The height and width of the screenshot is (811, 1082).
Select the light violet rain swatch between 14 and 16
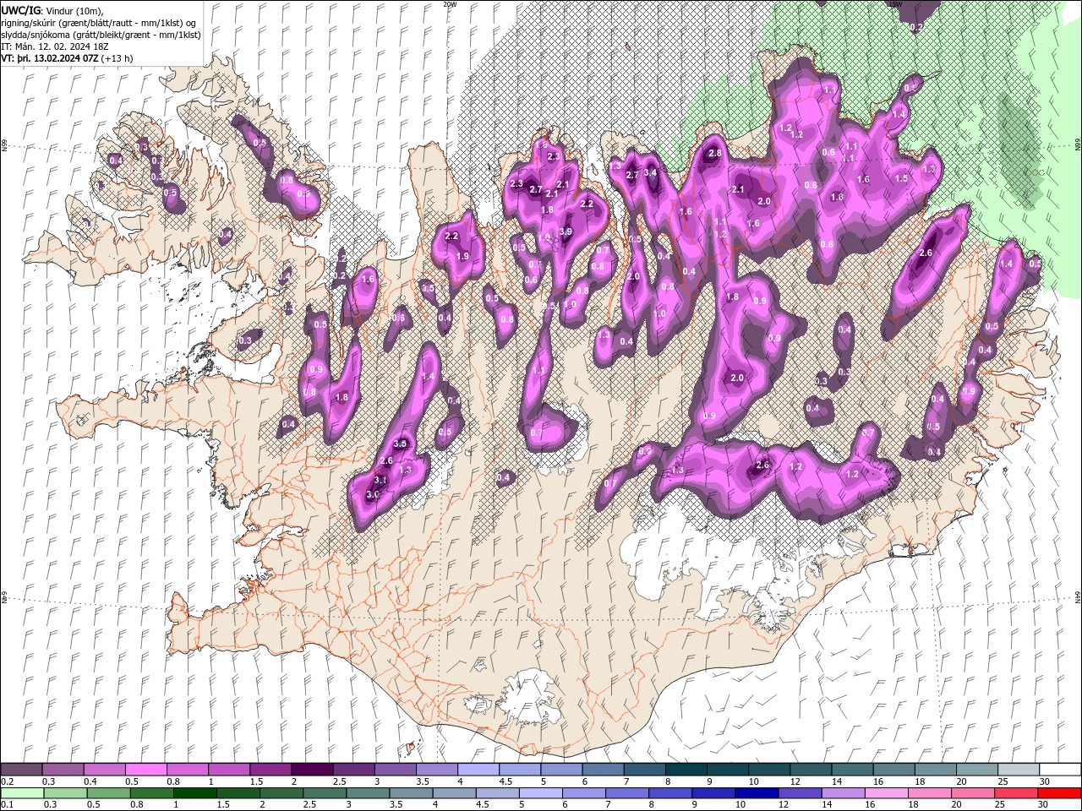pos(843,793)
